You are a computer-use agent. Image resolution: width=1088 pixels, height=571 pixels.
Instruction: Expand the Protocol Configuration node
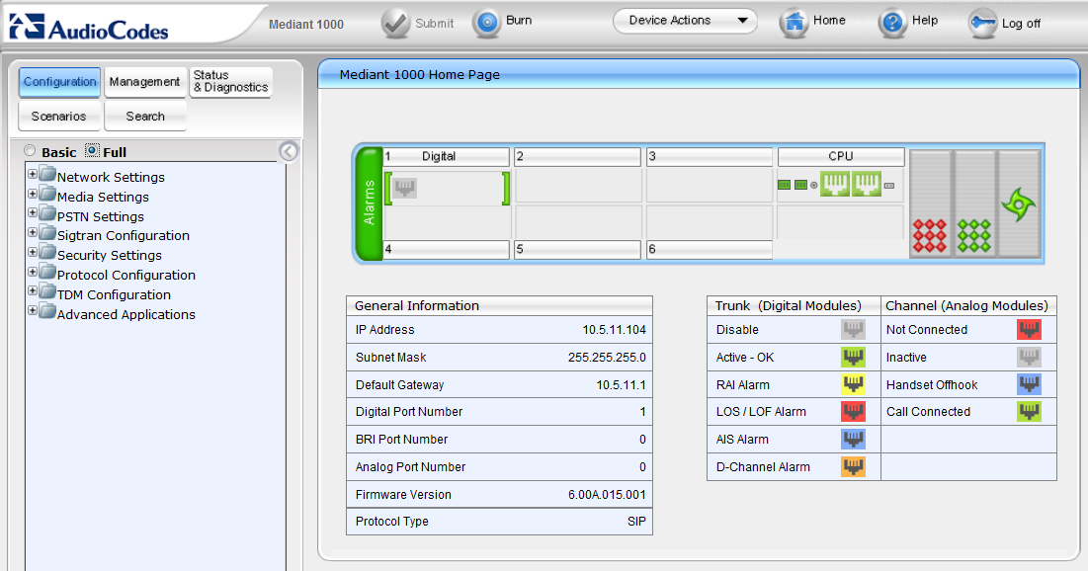pos(33,271)
